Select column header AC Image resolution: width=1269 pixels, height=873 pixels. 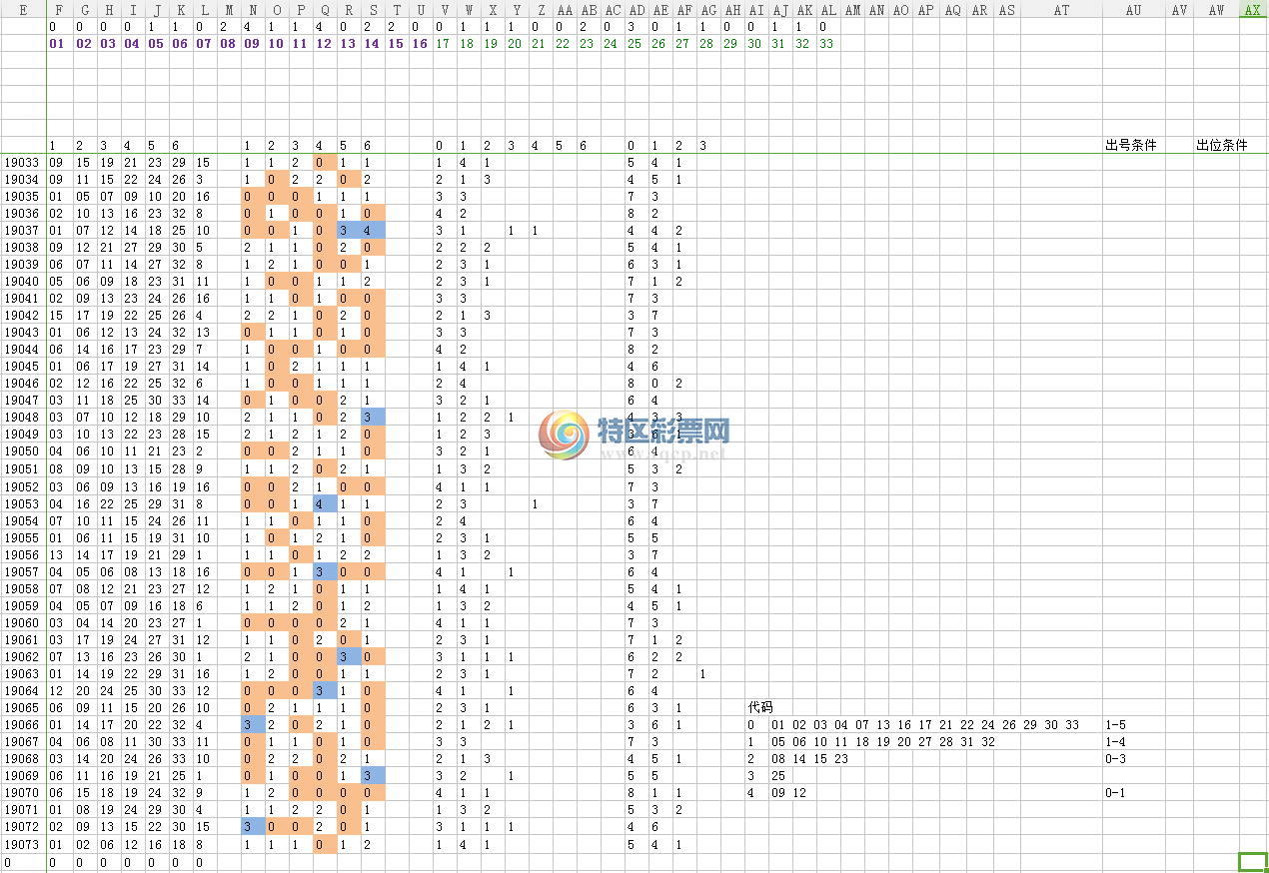tap(614, 9)
